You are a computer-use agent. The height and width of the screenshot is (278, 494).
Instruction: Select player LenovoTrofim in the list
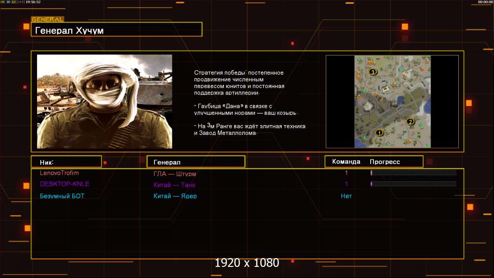pyautogui.click(x=59, y=173)
